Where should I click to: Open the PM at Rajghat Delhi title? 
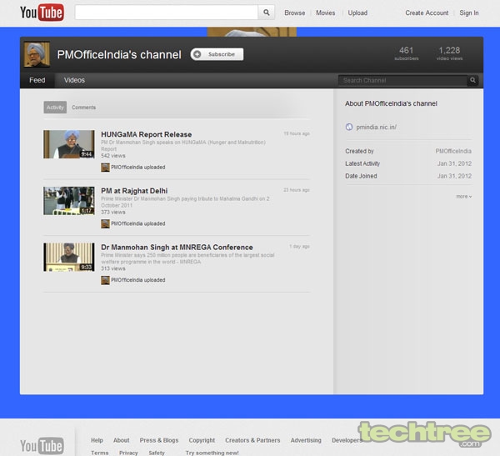(x=134, y=191)
